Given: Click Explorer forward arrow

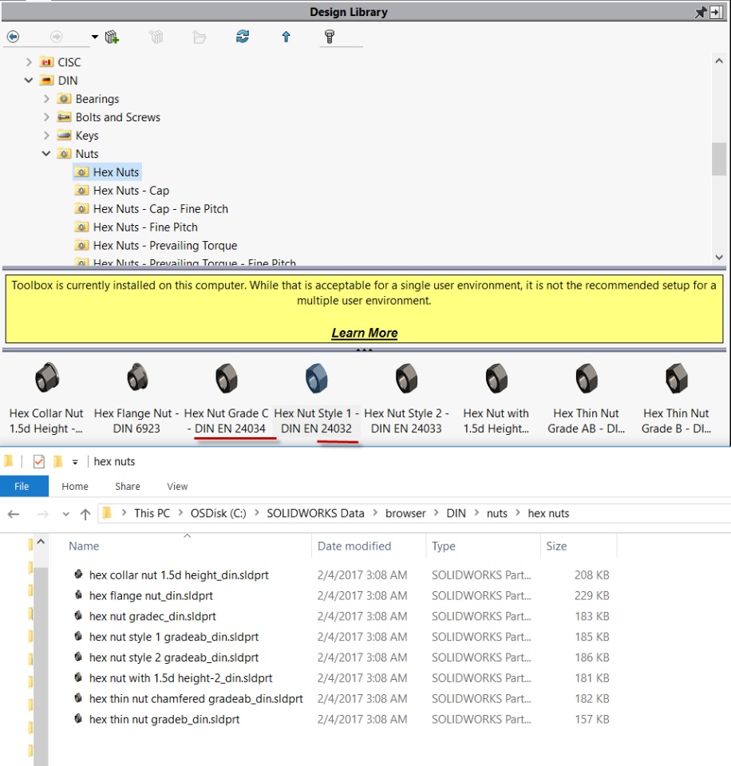Looking at the screenshot, I should tap(43, 513).
